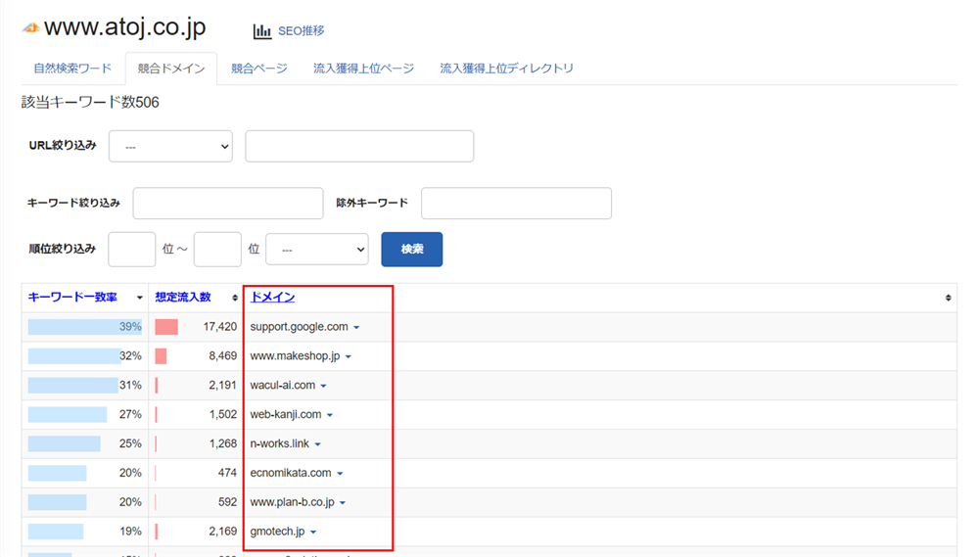Click the キーワード絞り込み input field

(x=228, y=203)
